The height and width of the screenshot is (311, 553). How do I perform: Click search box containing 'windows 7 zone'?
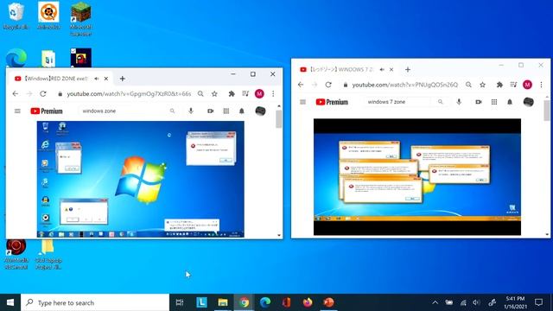(398, 102)
